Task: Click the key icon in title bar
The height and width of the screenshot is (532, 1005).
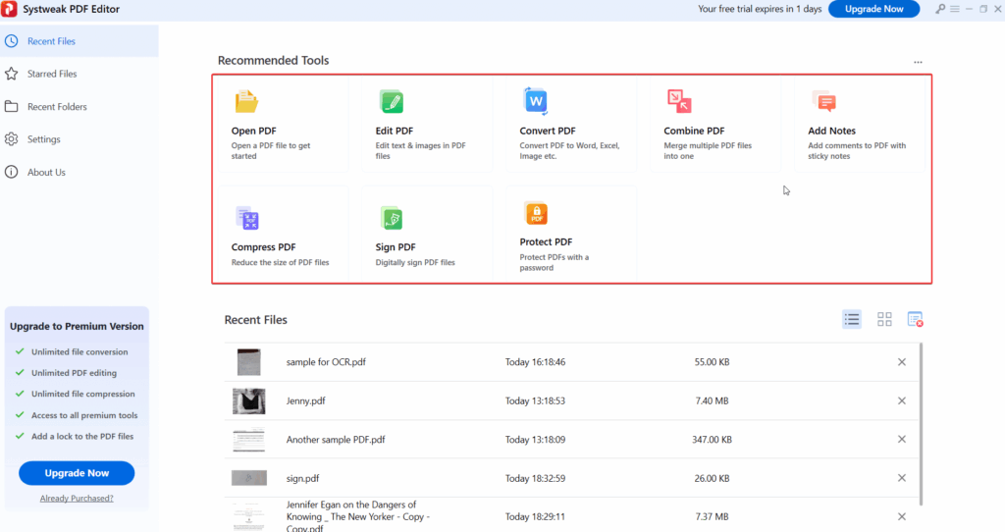Action: click(939, 9)
